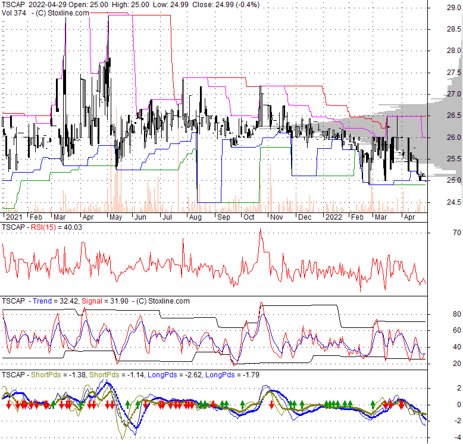463x444 pixels.
Task: Click the first blue 'LongPds' label
Action: 162,375
